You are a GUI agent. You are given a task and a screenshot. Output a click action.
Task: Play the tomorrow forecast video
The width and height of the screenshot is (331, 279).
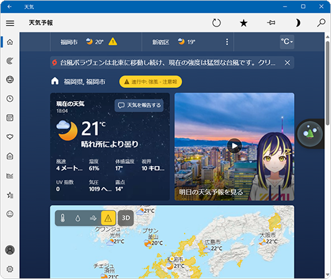point(234,146)
